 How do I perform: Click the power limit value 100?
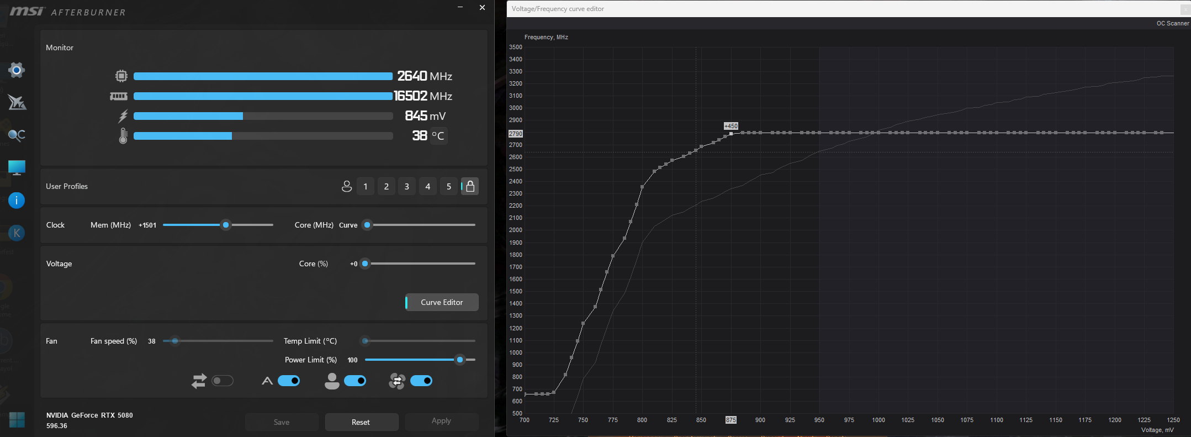tap(352, 360)
